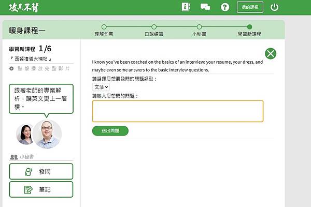311x207 pixels.
Task: Open the help question mark icon
Action: tap(225, 7)
